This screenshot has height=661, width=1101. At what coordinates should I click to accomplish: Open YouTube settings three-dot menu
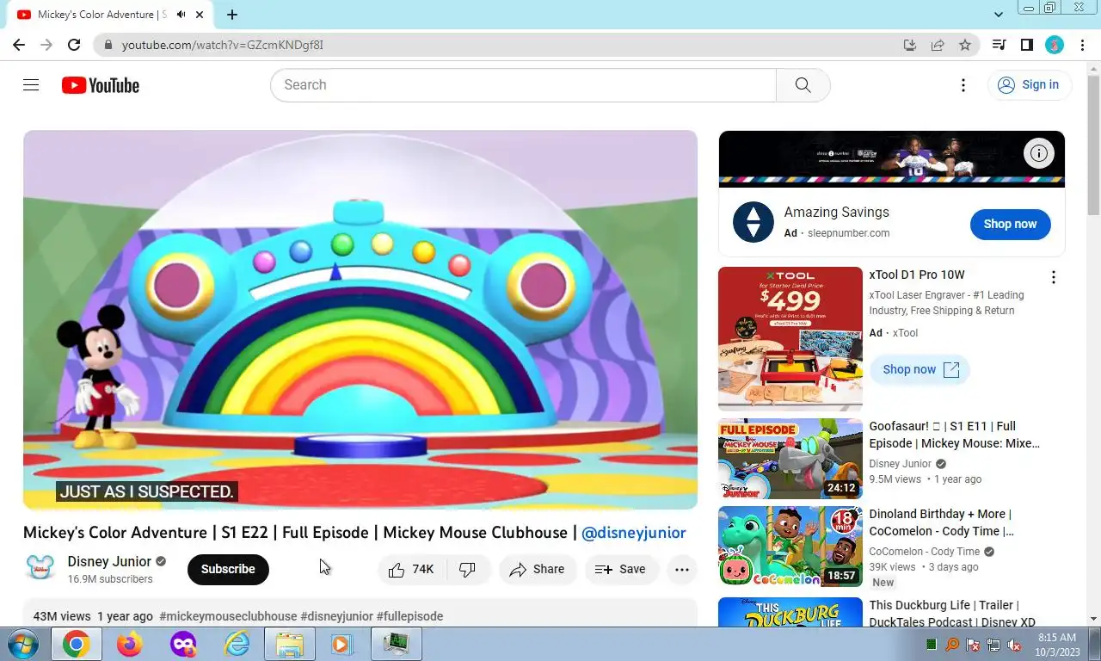tap(963, 84)
